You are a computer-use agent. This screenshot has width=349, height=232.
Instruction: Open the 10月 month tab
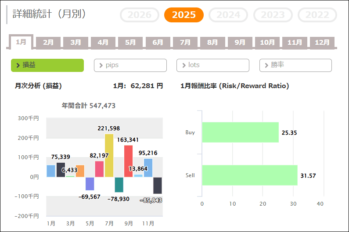(267, 43)
